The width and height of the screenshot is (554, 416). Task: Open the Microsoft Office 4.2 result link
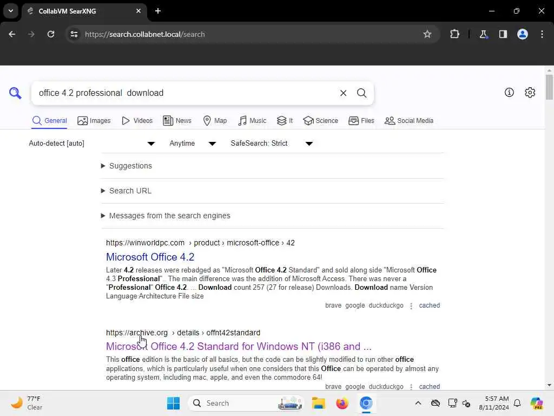[x=150, y=257]
